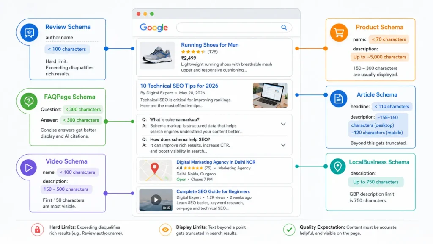Click the Video Schema play icon
The width and height of the screenshot is (433, 244).
[x=28, y=167]
